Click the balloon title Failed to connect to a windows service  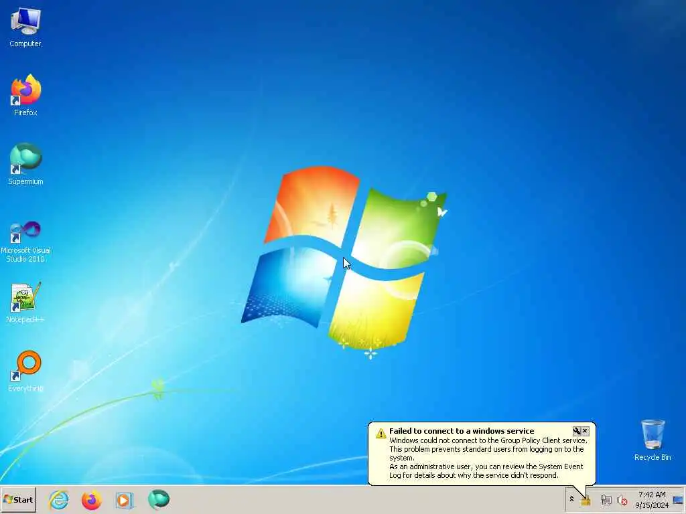click(x=462, y=431)
